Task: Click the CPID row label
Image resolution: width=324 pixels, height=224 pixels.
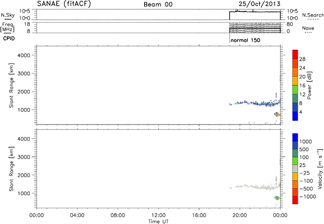Action: (9, 38)
